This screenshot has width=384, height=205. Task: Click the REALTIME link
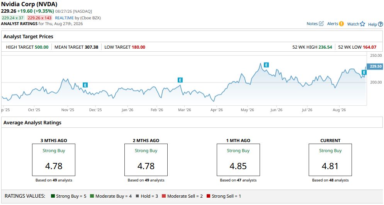[64, 18]
